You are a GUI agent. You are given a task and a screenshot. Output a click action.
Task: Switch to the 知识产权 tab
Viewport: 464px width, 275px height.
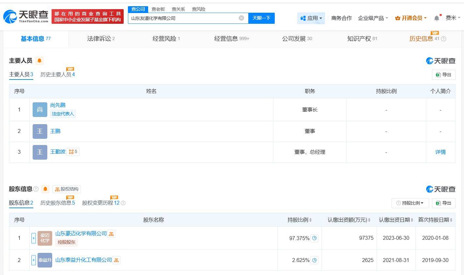point(362,39)
